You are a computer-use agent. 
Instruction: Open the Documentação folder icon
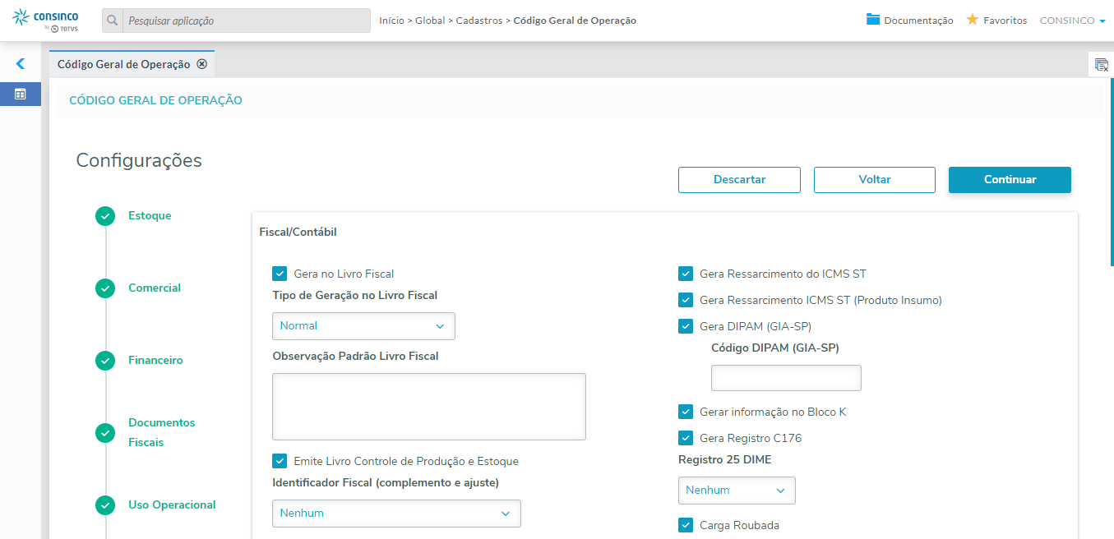click(x=873, y=20)
